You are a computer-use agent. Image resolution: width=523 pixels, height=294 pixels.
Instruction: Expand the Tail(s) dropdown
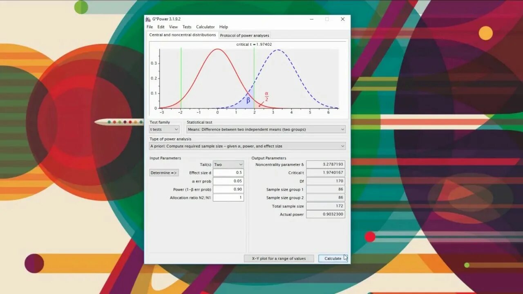(x=228, y=165)
